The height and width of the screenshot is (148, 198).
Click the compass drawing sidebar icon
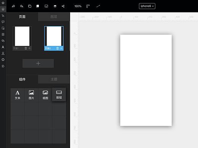click(3, 47)
